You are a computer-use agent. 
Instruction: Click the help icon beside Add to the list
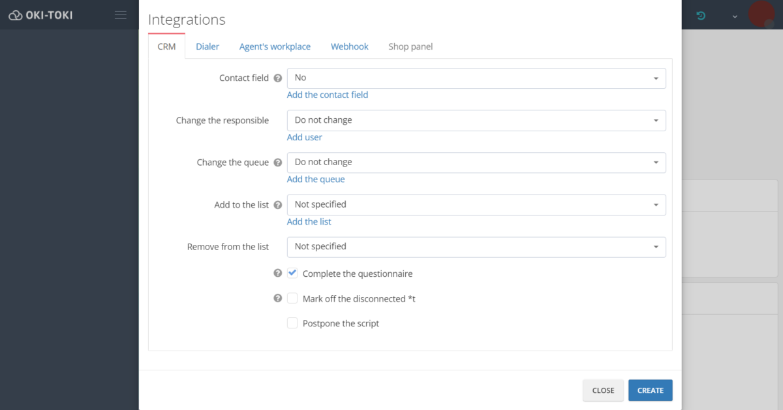278,204
